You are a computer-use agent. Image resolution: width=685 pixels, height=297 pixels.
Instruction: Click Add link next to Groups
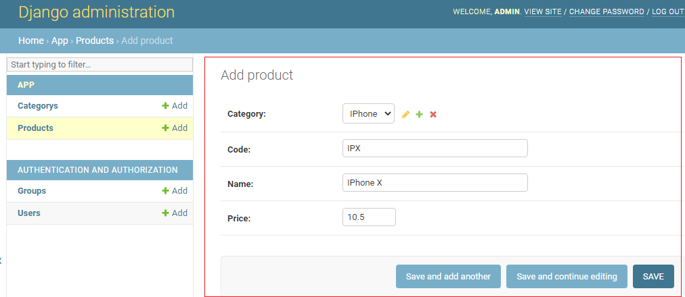coord(175,191)
